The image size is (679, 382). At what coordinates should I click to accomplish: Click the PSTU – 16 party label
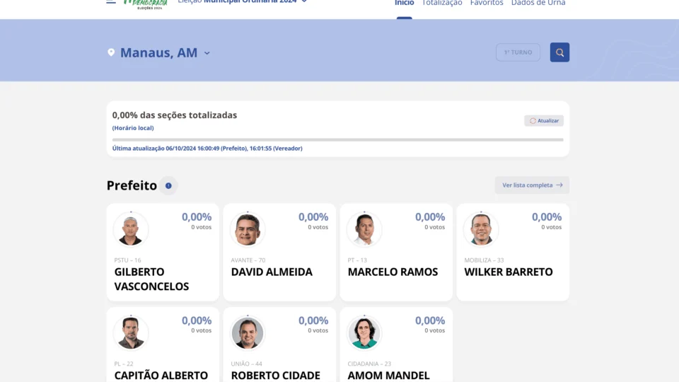click(x=128, y=260)
